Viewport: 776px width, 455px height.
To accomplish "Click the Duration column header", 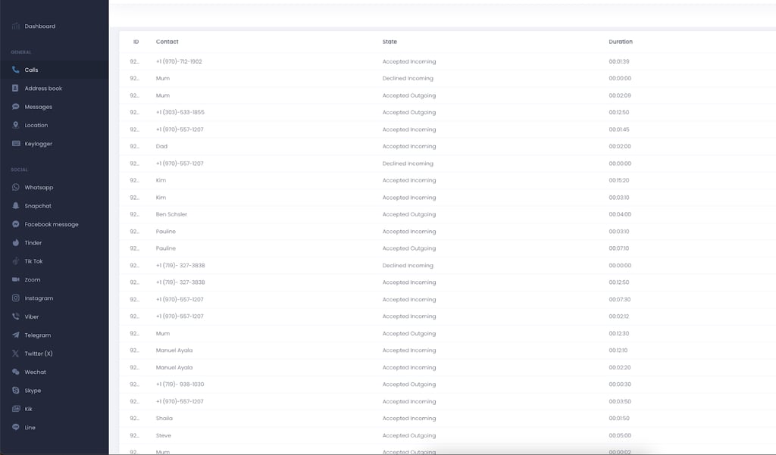I will 621,42.
